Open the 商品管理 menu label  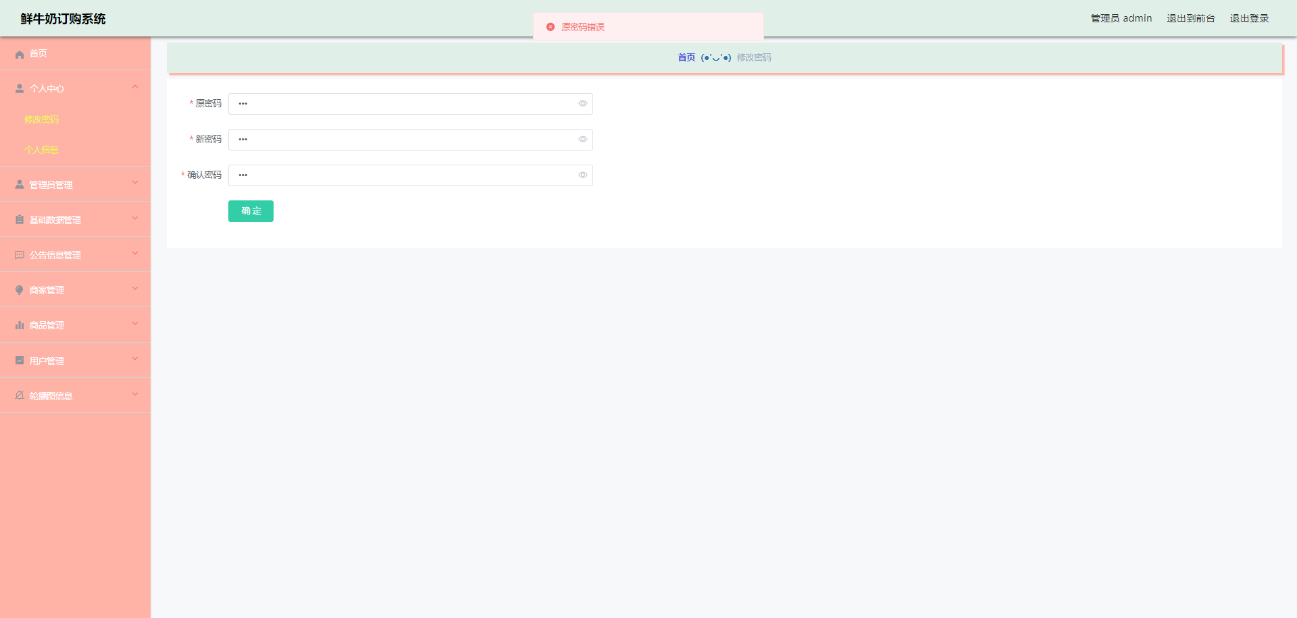click(47, 325)
